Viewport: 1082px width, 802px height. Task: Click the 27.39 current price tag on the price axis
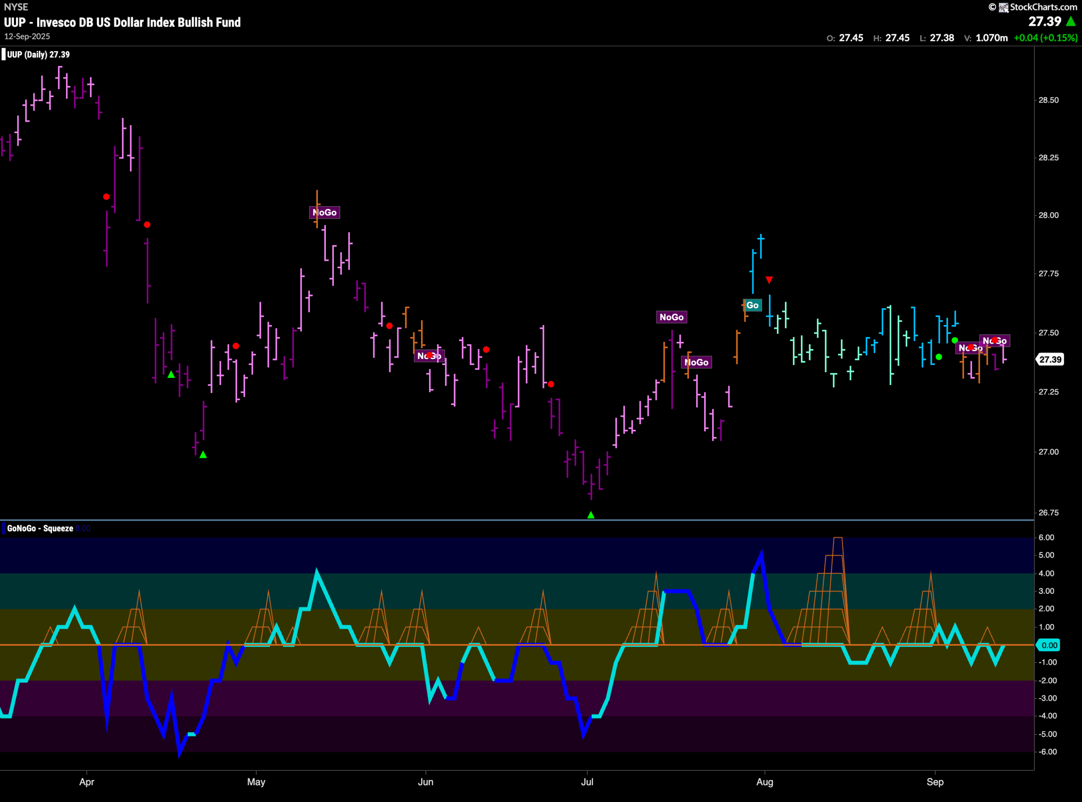(1050, 359)
